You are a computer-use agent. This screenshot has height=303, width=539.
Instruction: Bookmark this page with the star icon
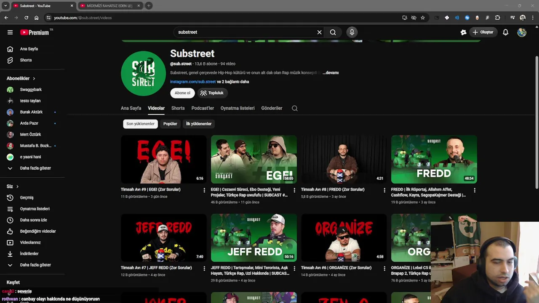423,18
